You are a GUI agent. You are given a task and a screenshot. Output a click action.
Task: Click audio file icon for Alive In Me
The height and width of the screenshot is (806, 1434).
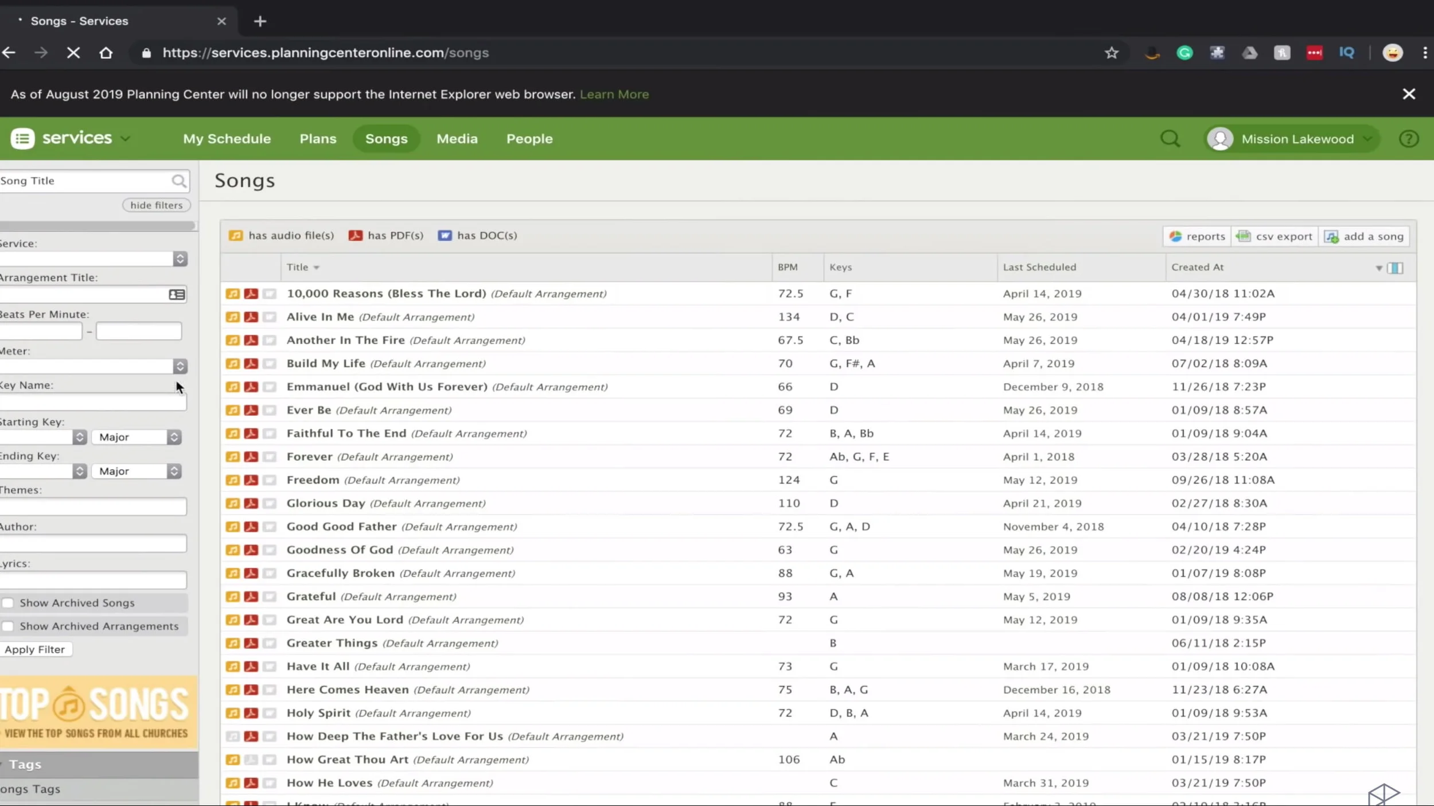[232, 317]
